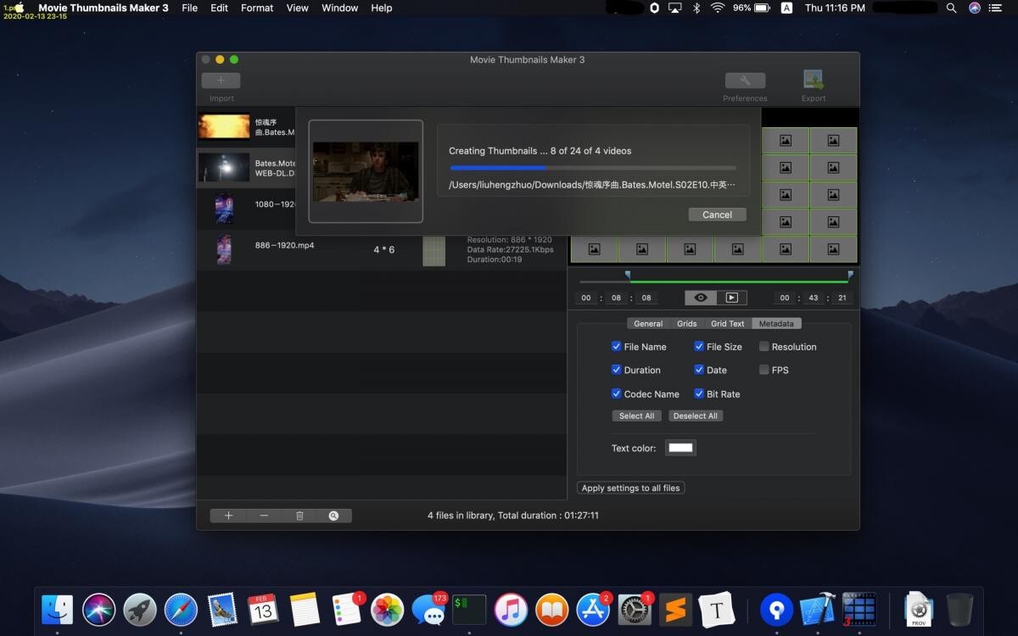This screenshot has height=636, width=1018.
Task: Open Notification Center from menu bar
Action: point(995,8)
